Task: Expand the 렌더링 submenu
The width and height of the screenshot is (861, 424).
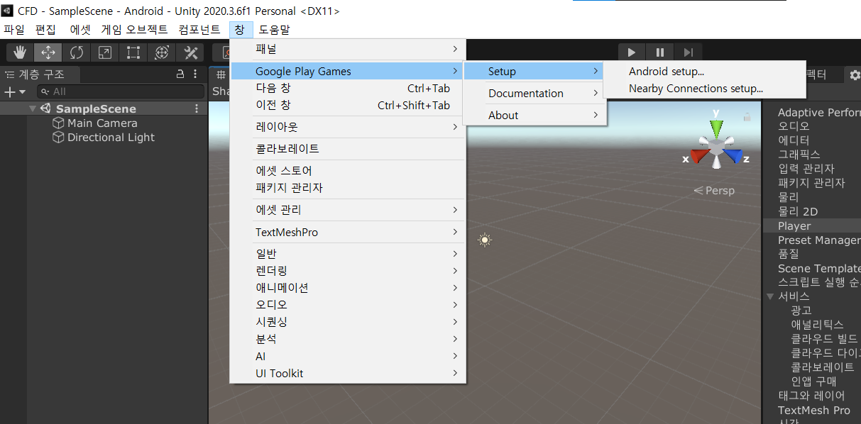Action: tap(348, 271)
